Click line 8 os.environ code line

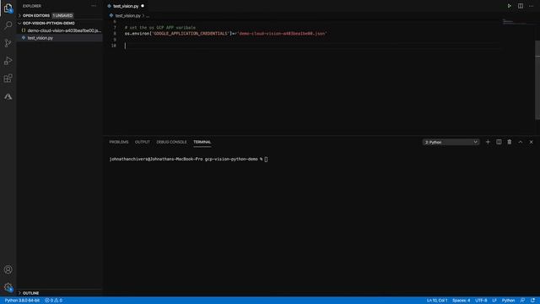225,34
